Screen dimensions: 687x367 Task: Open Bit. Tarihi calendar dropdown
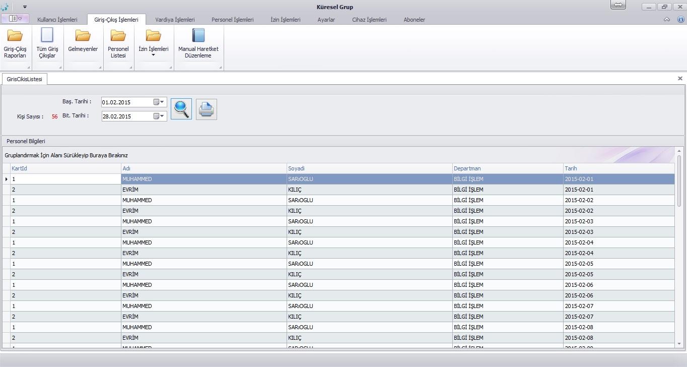159,116
